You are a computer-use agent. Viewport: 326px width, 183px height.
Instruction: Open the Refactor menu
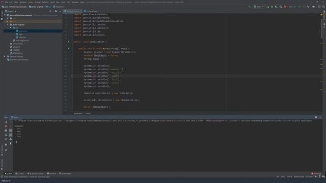45,2
